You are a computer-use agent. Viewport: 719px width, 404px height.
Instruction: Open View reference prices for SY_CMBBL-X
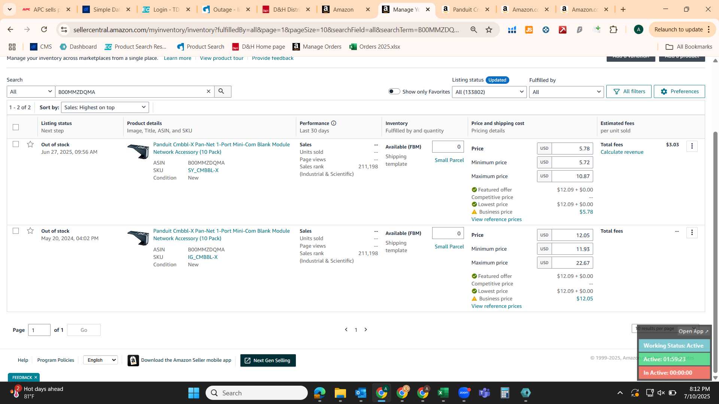click(x=497, y=219)
